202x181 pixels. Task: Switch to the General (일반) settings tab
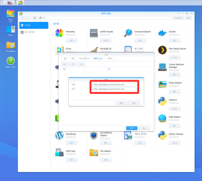pos(65,59)
